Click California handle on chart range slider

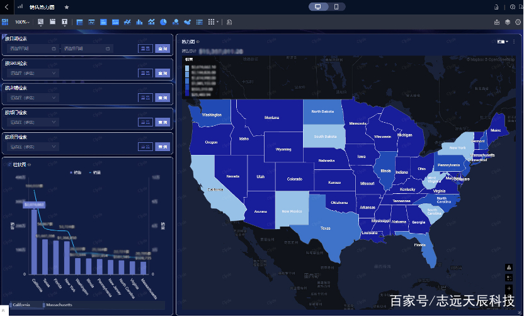point(11,305)
